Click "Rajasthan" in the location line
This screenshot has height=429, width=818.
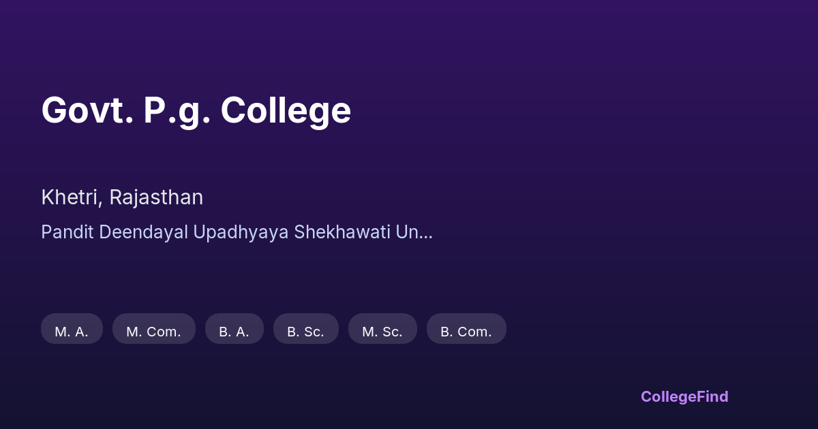pyautogui.click(x=156, y=197)
